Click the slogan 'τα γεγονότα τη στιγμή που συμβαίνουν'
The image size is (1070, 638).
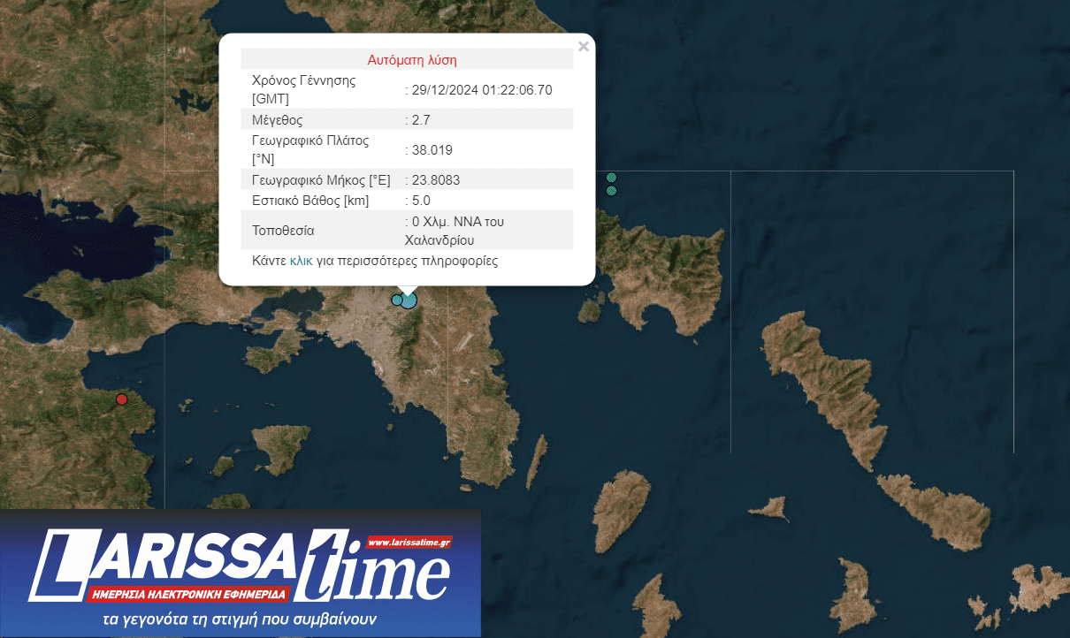pos(239,619)
